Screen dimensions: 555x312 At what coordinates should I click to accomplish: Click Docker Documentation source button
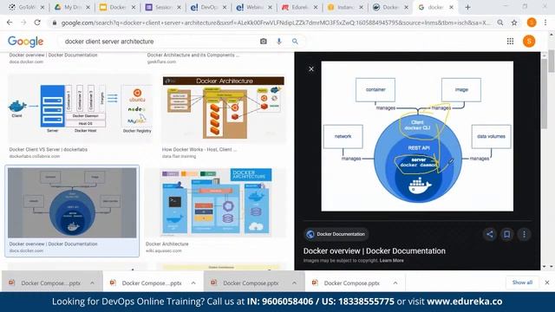336,234
